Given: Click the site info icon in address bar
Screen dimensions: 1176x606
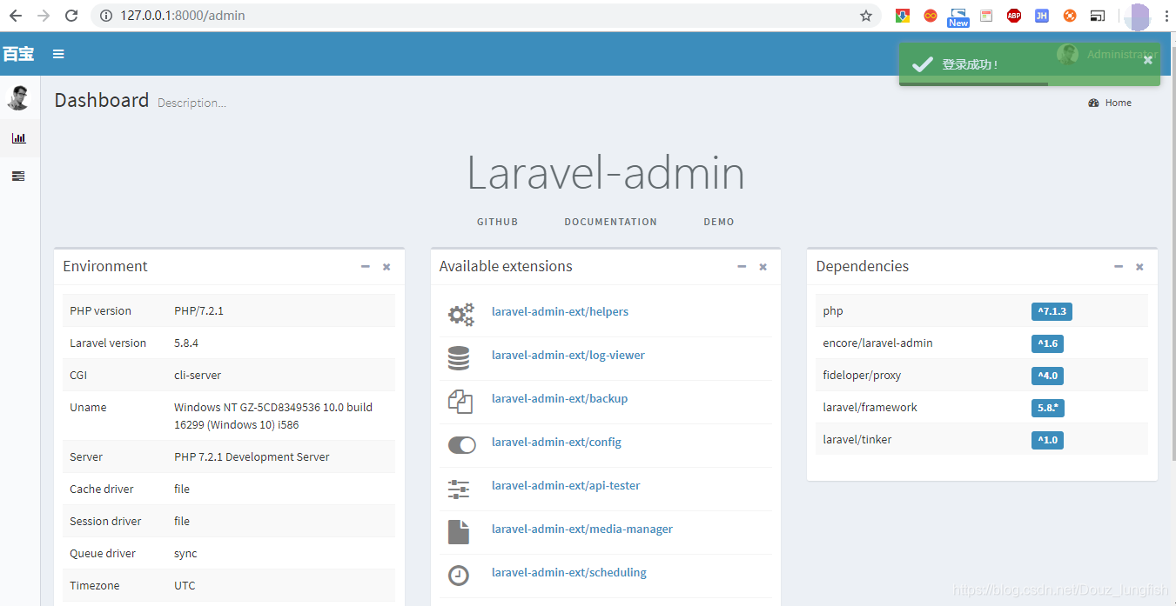Looking at the screenshot, I should [x=106, y=16].
